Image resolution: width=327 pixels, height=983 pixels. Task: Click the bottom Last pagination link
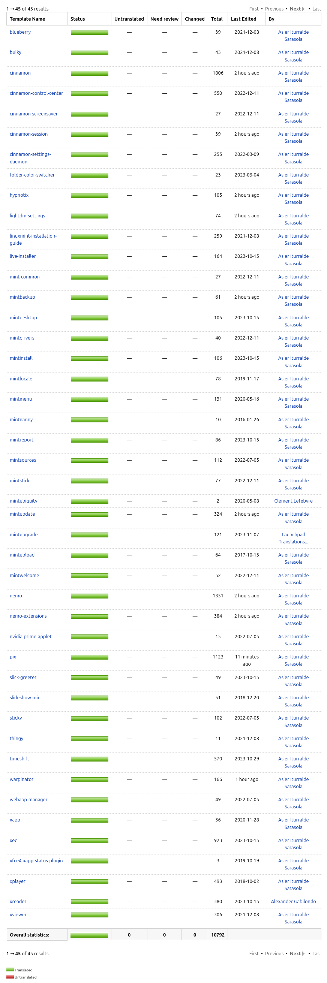point(316,953)
